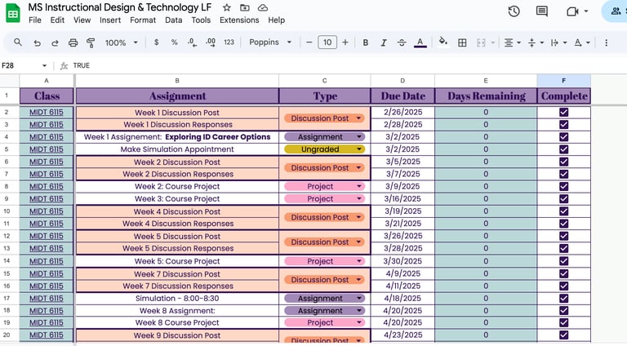
Task: Undo the last action
Action: (x=37, y=42)
